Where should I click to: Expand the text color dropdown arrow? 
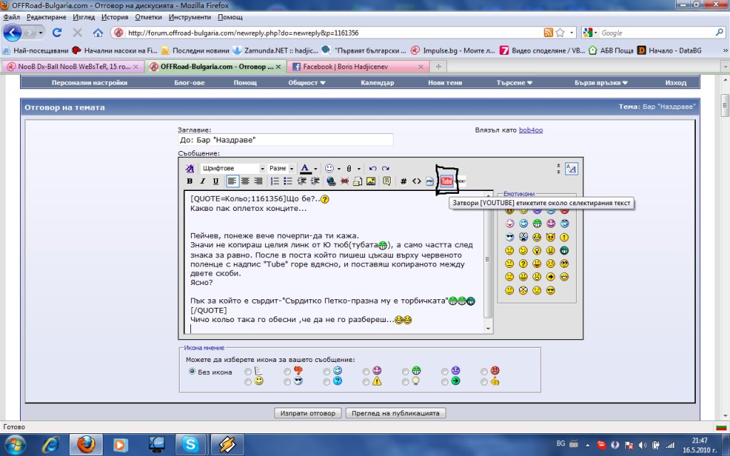click(316, 169)
